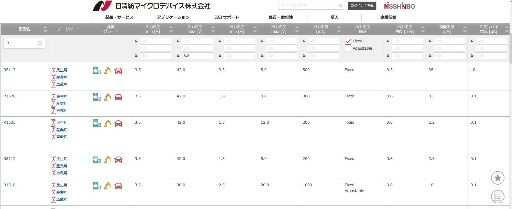
Task: Sort by 消費電流 [µA] column
Action: (x=465, y=29)
